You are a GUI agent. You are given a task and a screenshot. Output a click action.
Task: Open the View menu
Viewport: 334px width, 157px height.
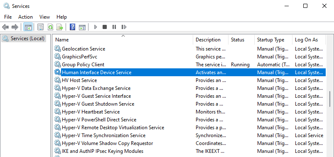click(44, 17)
